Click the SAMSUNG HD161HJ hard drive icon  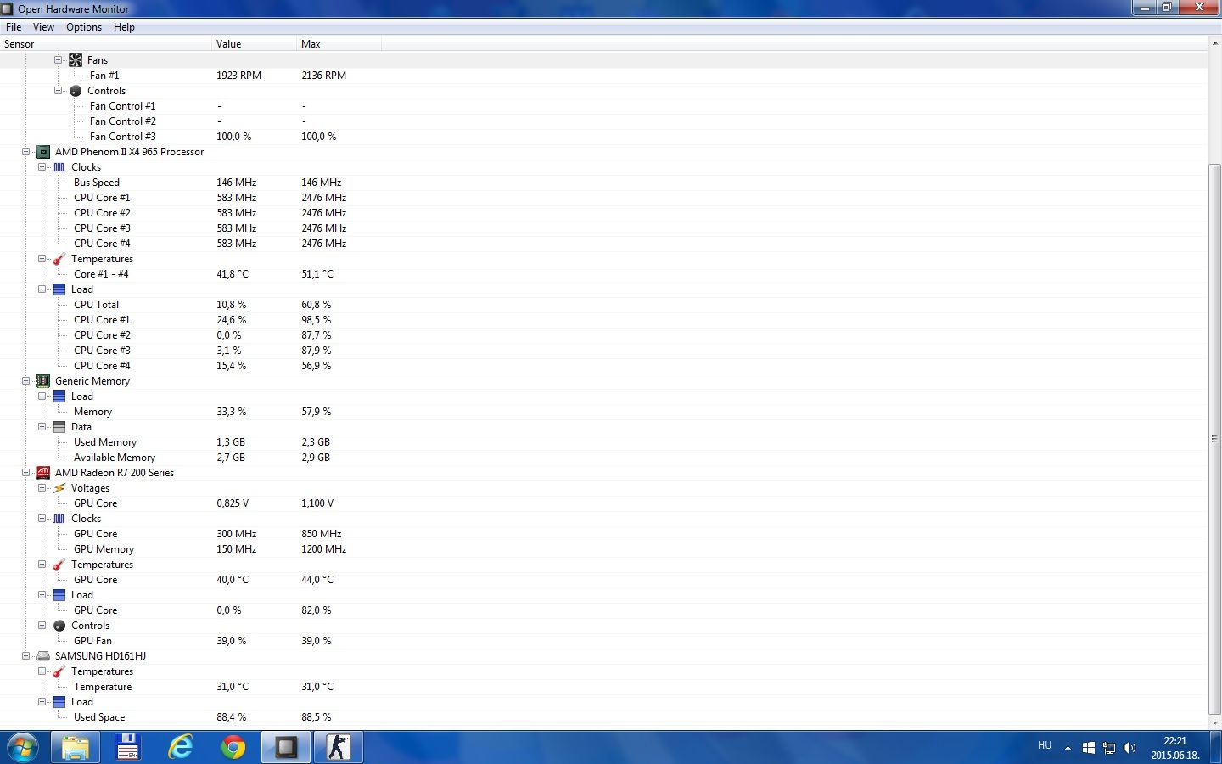pos(43,656)
